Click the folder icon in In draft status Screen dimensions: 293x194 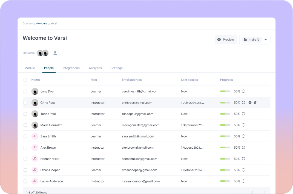[245, 40]
